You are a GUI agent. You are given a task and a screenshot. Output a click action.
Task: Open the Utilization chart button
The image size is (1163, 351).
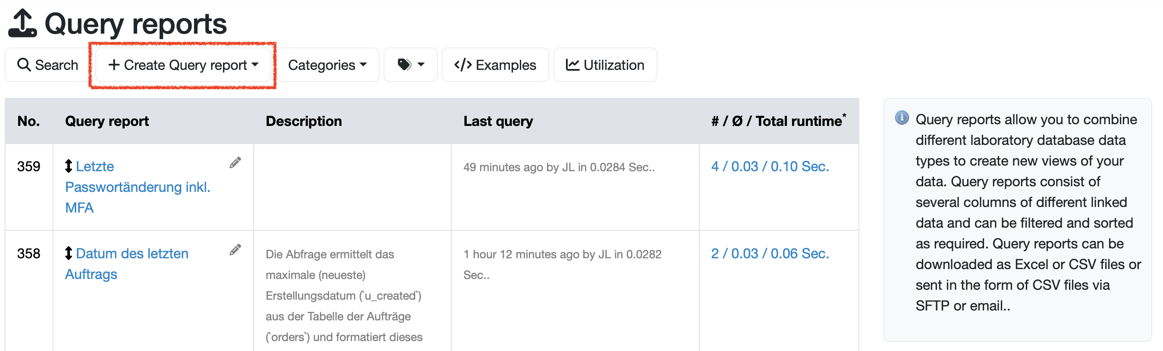604,65
